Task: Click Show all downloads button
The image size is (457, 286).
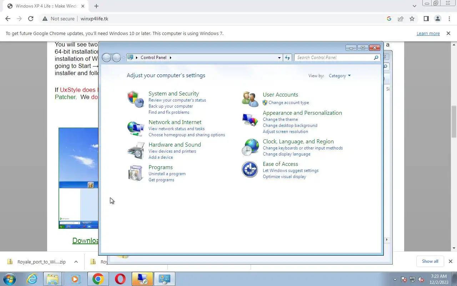Action: coord(430,261)
